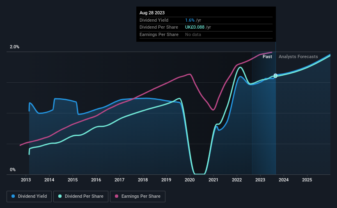Toggle the Dividend Yield legend button
The image size is (337, 208).
pos(29,197)
